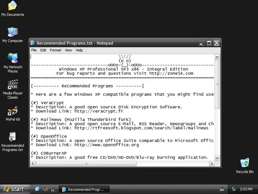
Task: Click the Disk Encryption Software description line
Action: pyautogui.click(x=107, y=107)
